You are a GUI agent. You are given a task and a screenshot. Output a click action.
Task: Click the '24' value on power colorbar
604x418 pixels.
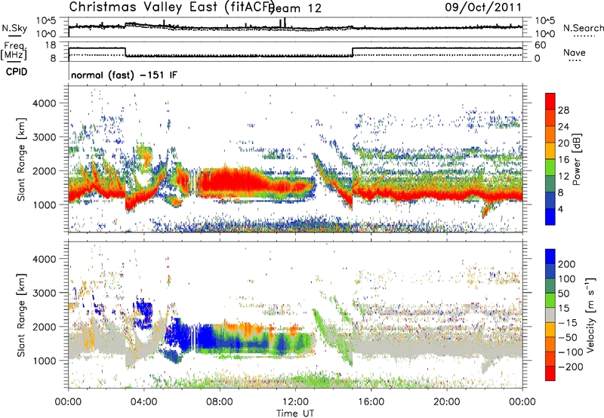click(x=563, y=127)
